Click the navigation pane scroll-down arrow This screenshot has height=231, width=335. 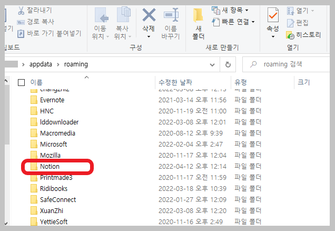pyautogui.click(x=6, y=223)
